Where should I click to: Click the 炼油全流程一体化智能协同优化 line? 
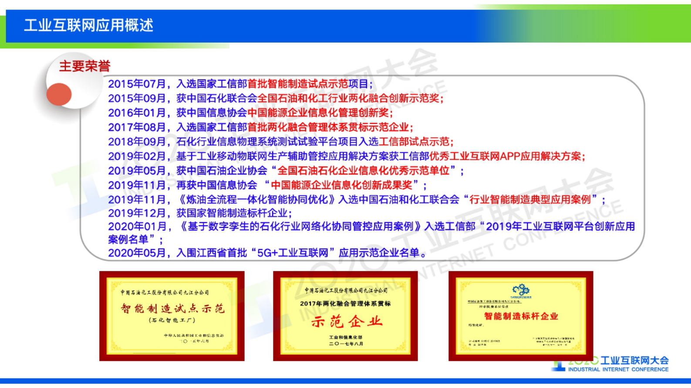(357, 200)
